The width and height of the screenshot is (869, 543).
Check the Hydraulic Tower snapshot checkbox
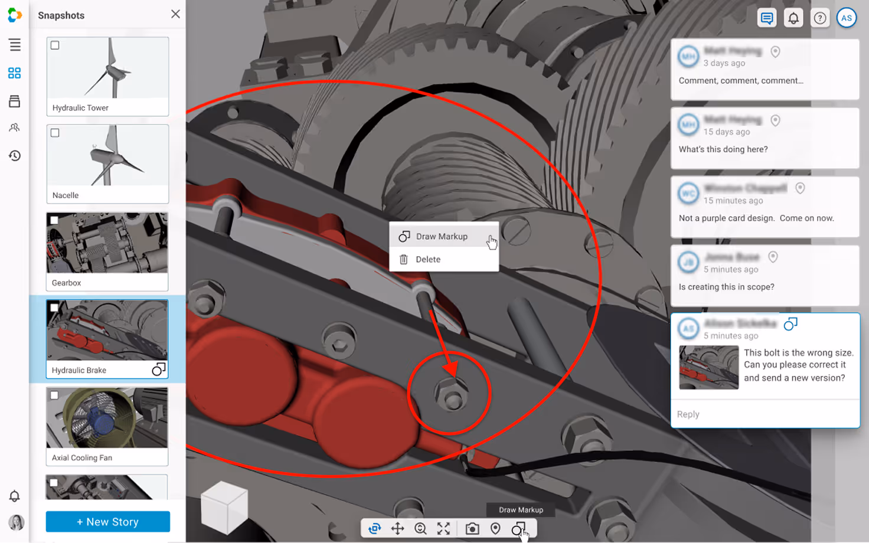[x=55, y=45]
